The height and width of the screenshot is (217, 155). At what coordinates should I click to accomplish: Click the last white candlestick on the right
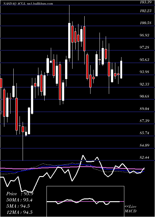[121, 70]
